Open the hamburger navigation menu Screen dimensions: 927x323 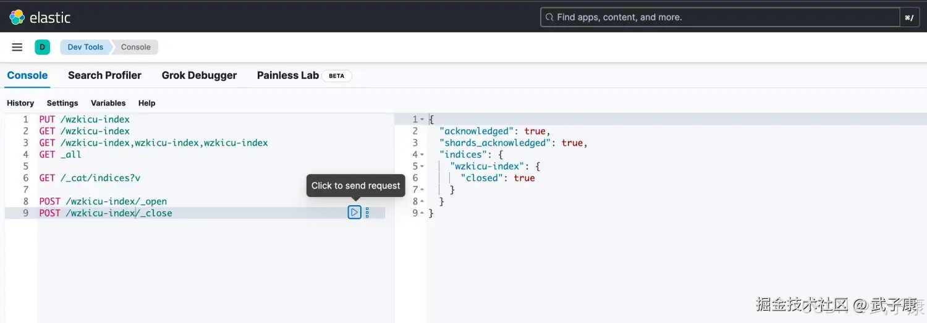pyautogui.click(x=17, y=47)
